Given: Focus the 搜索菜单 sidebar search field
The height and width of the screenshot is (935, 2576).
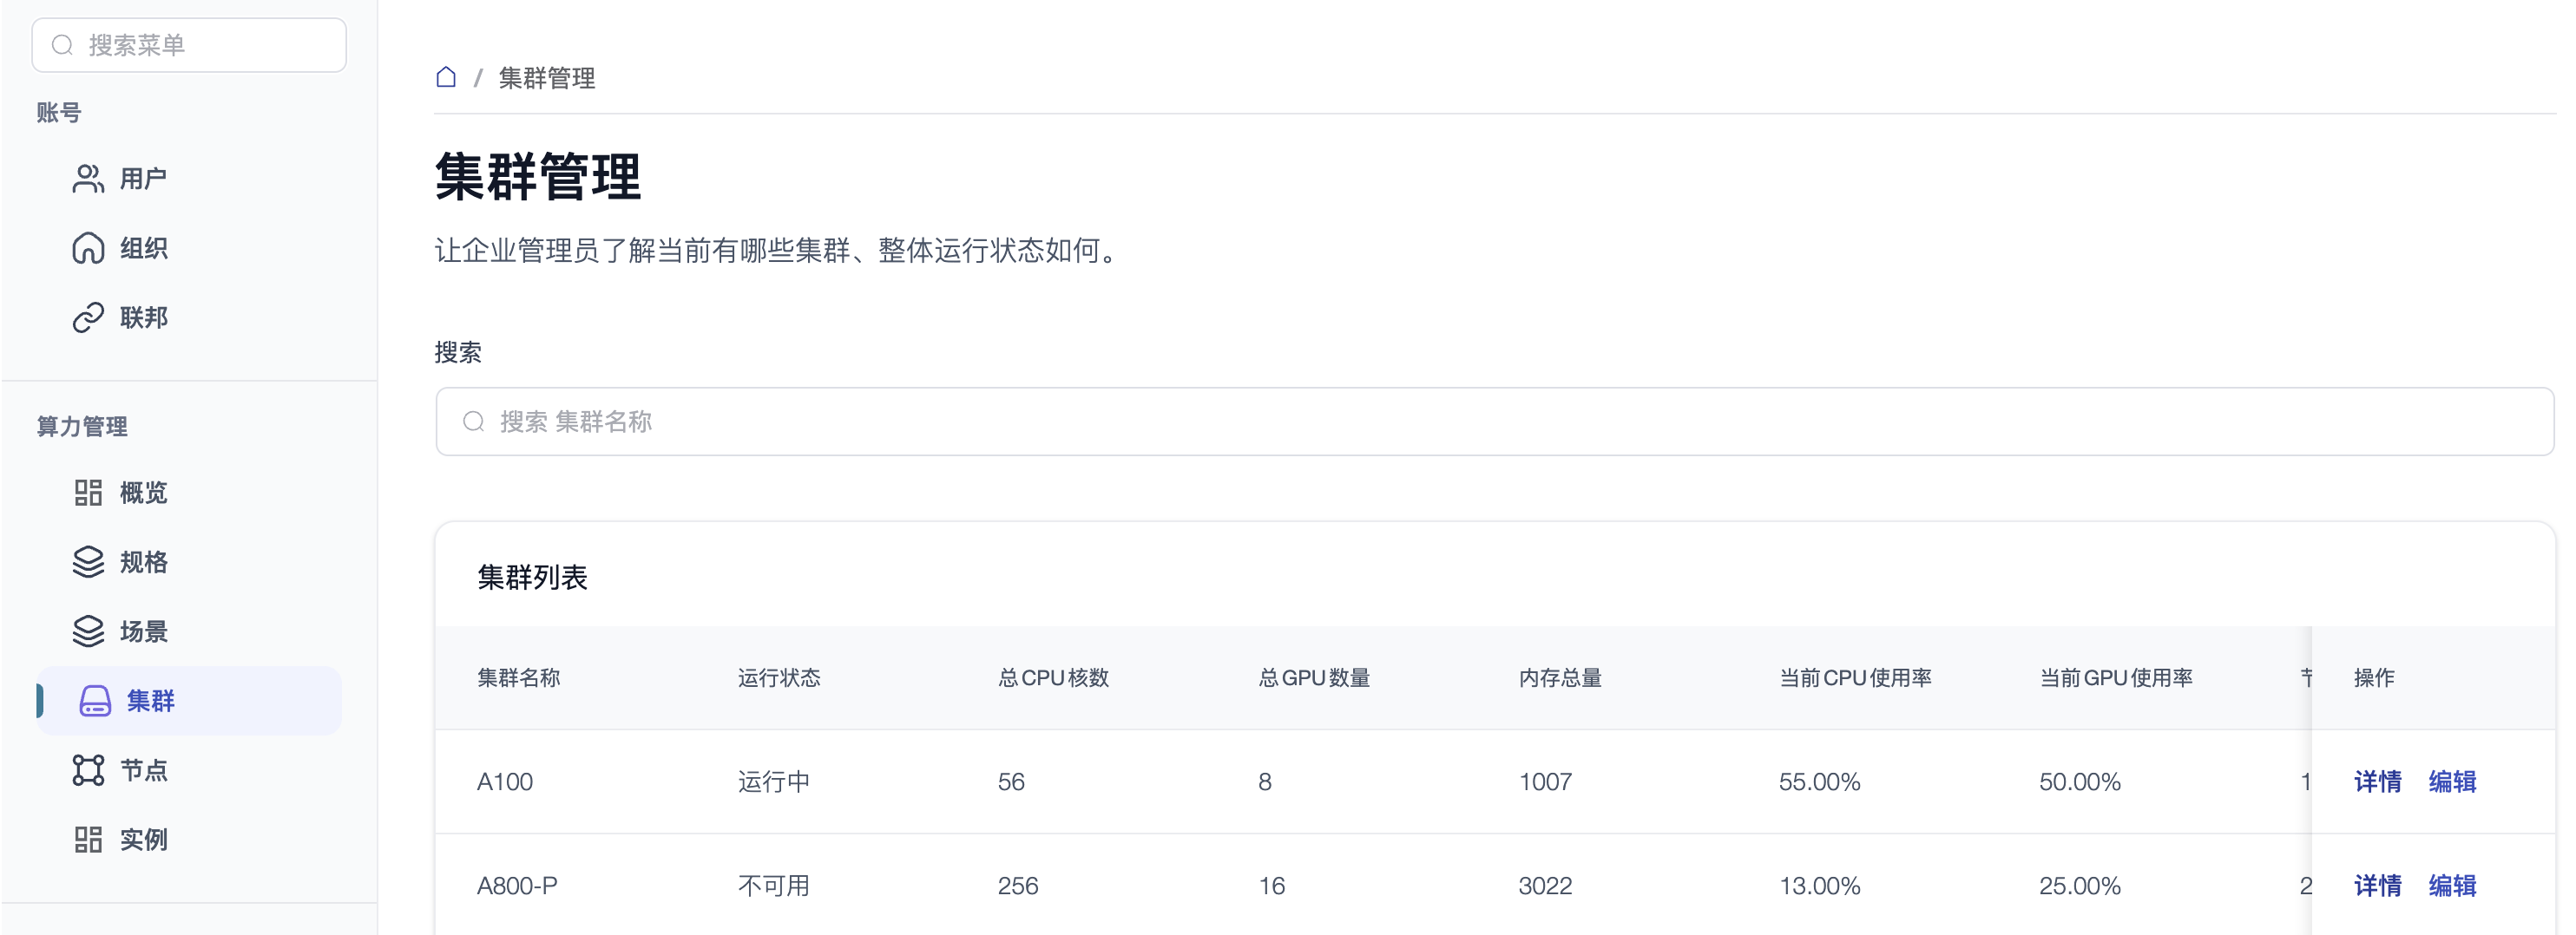Looking at the screenshot, I should click(x=189, y=45).
